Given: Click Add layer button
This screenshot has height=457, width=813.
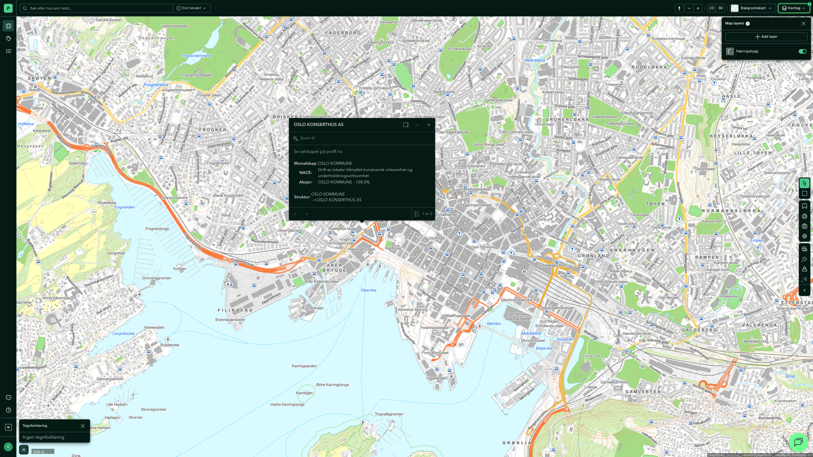Looking at the screenshot, I should coord(766,37).
